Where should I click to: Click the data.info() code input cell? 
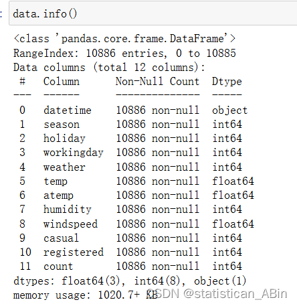click(153, 13)
